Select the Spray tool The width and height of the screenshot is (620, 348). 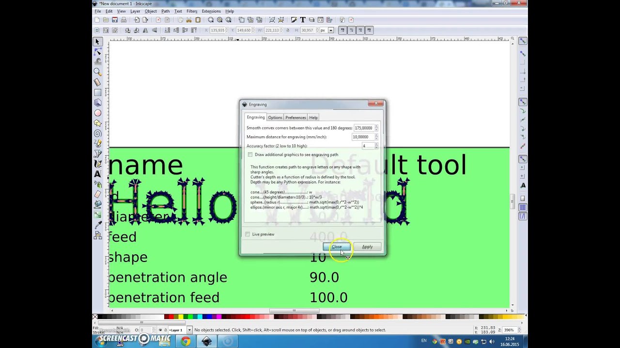click(x=97, y=184)
